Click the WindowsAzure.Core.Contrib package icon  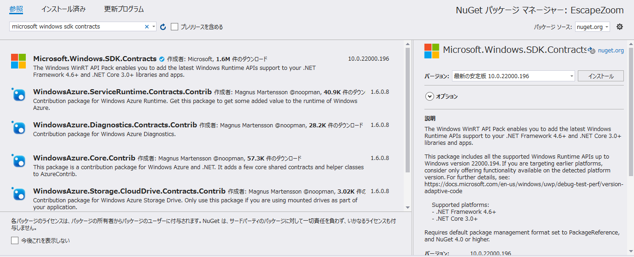tap(18, 160)
